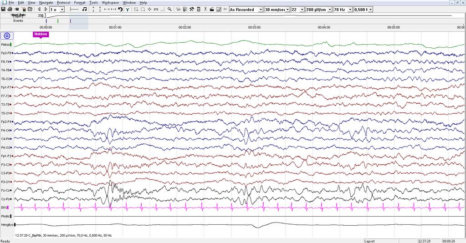Viewport: 466px width, 243px height.
Task: Select the T6-O2 channel label
Action: tap(6, 79)
